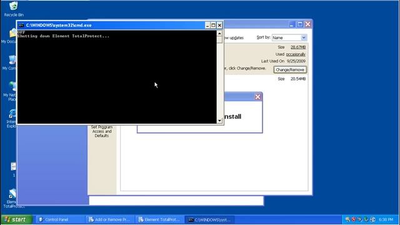Click the Change/Remove button

coord(290,69)
